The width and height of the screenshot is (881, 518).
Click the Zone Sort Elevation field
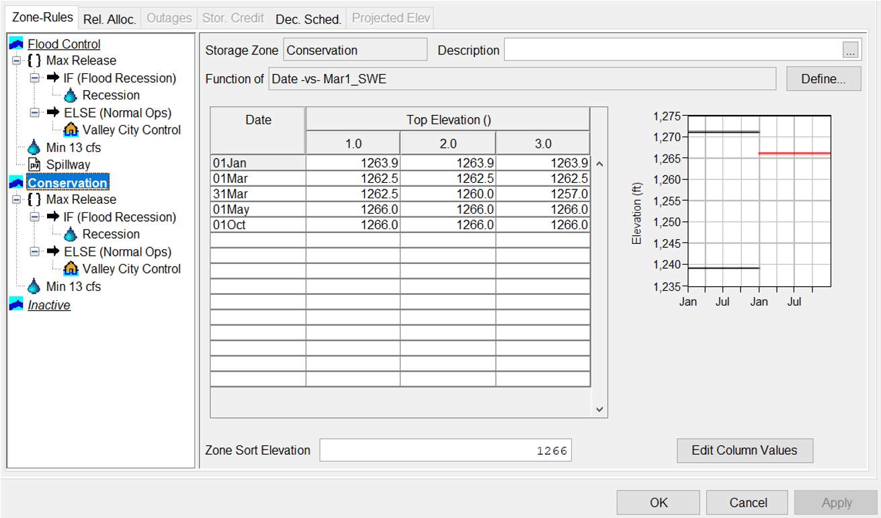click(x=445, y=451)
